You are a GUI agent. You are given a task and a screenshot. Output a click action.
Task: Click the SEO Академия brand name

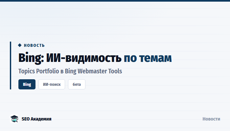click(x=36, y=119)
